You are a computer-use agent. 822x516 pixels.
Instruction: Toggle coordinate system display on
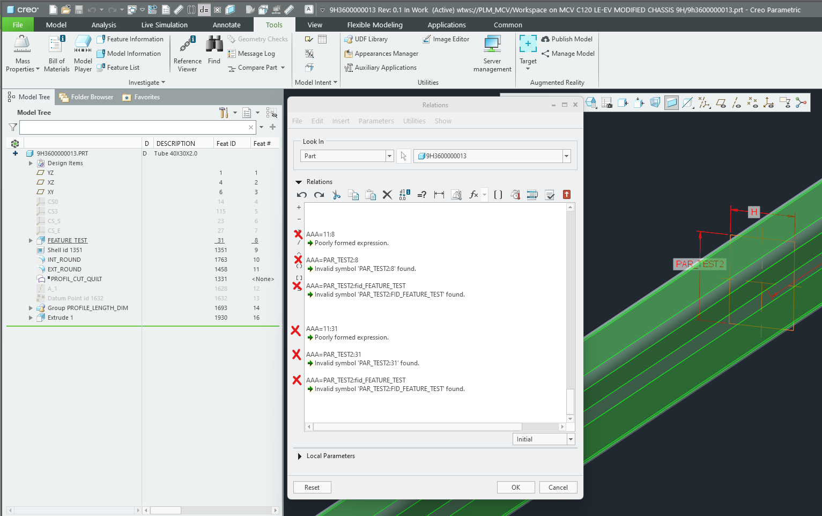coord(768,102)
